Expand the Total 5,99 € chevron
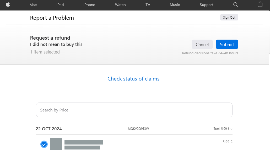270x155 pixels. [x=231, y=129]
